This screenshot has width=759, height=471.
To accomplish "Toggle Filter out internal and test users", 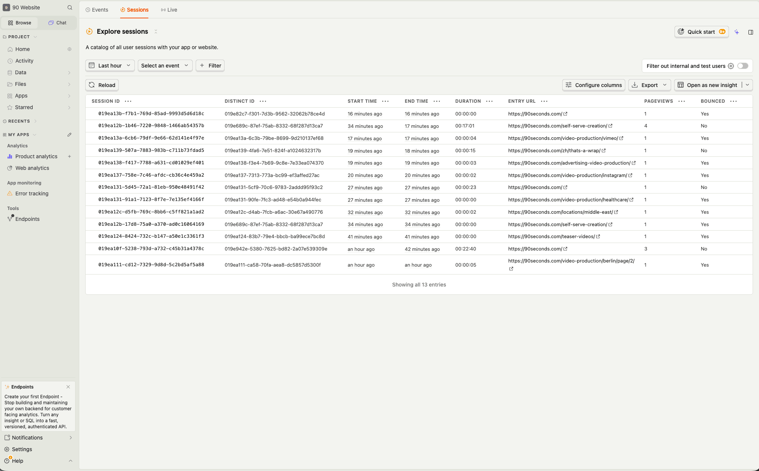I will tap(742, 66).
